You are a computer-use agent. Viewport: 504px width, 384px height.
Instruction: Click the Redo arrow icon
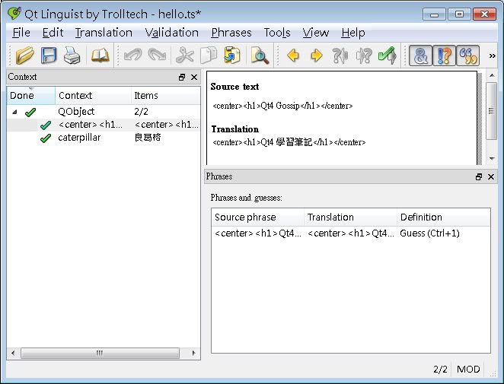point(157,56)
